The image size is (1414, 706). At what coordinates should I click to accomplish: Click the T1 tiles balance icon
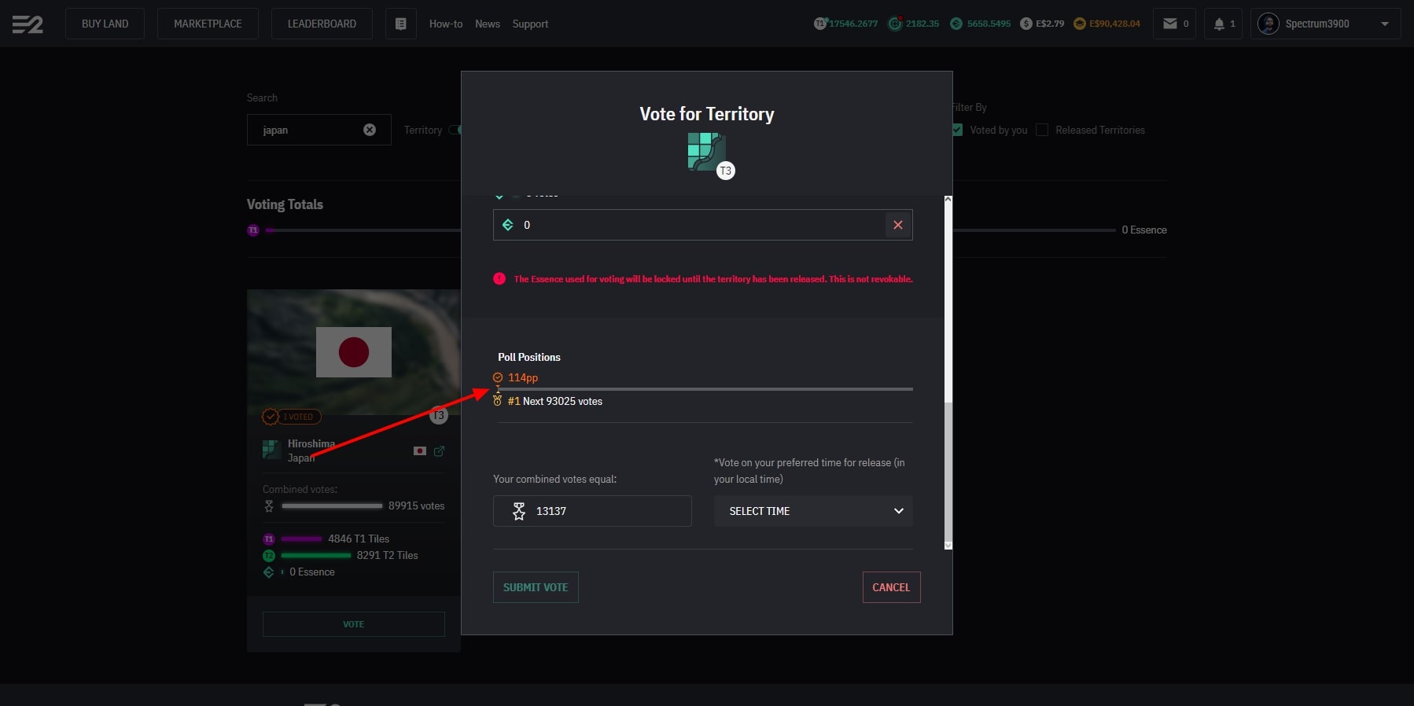point(820,24)
